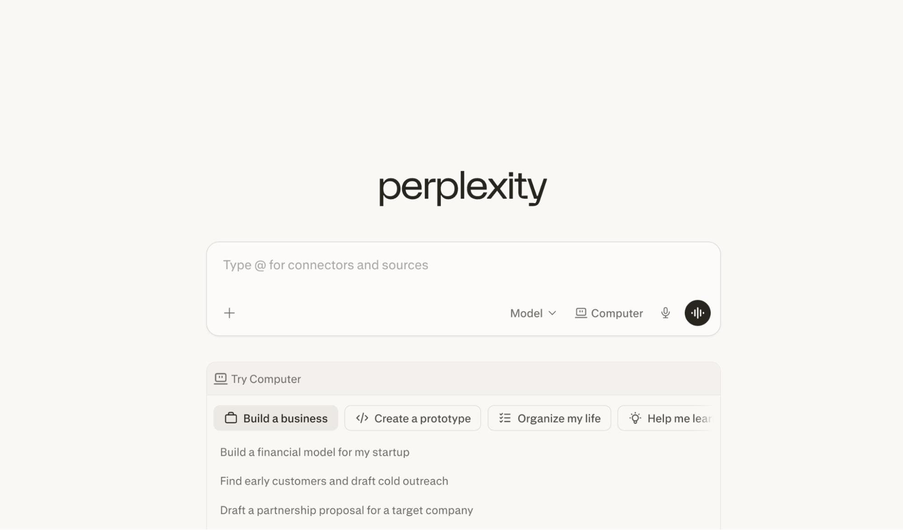Enable Computer mode in the input bar
The image size is (903, 530).
click(608, 313)
